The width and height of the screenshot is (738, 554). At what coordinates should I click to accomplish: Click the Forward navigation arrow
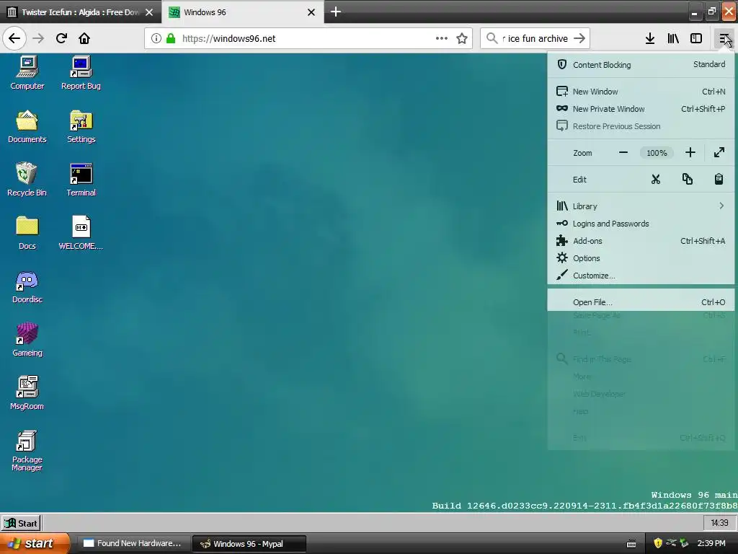pos(38,38)
